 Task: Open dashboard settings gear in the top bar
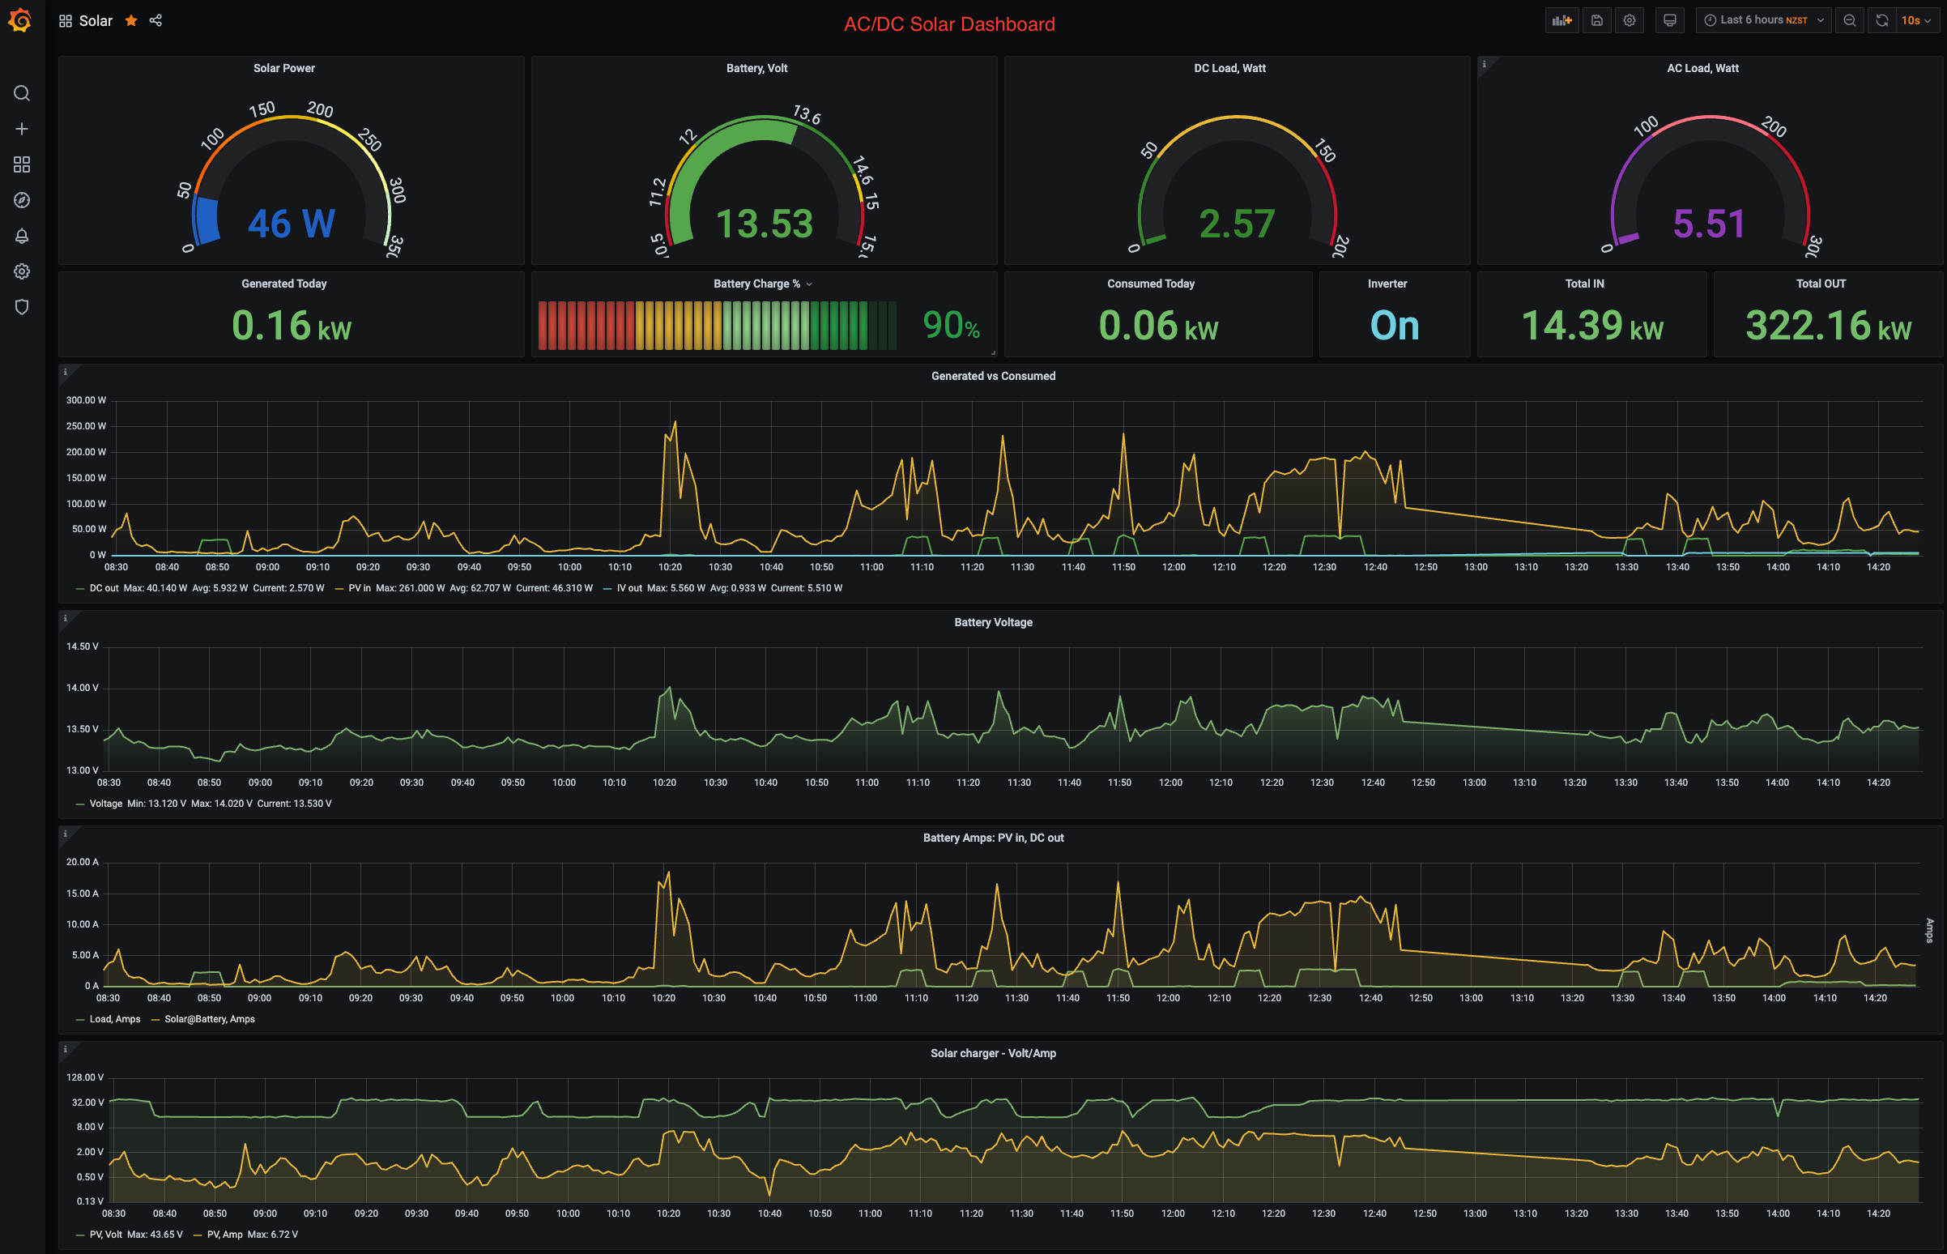coord(1629,20)
